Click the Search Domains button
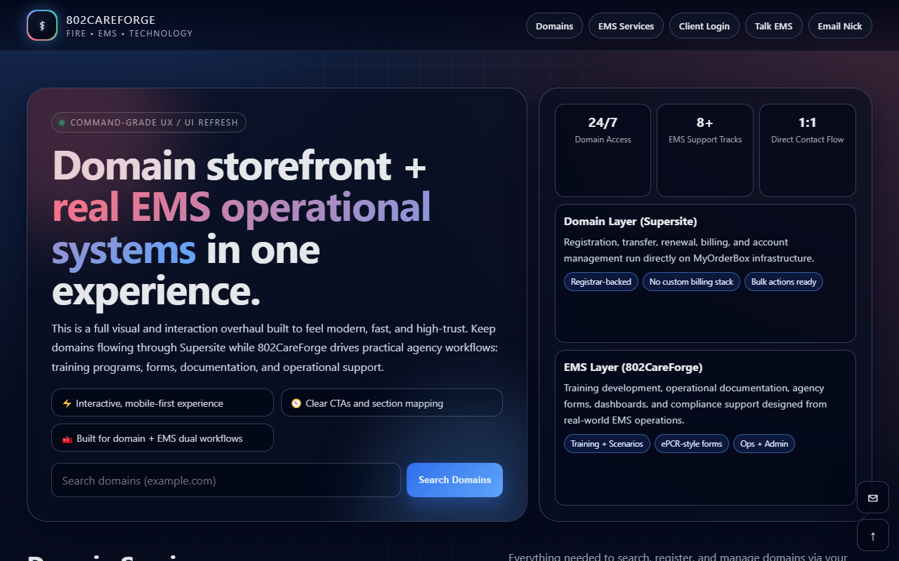Image resolution: width=899 pixels, height=561 pixels. (454, 480)
